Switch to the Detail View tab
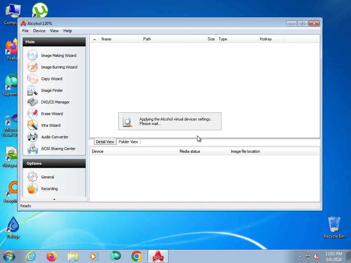Image resolution: width=351 pixels, height=263 pixels. coord(105,142)
